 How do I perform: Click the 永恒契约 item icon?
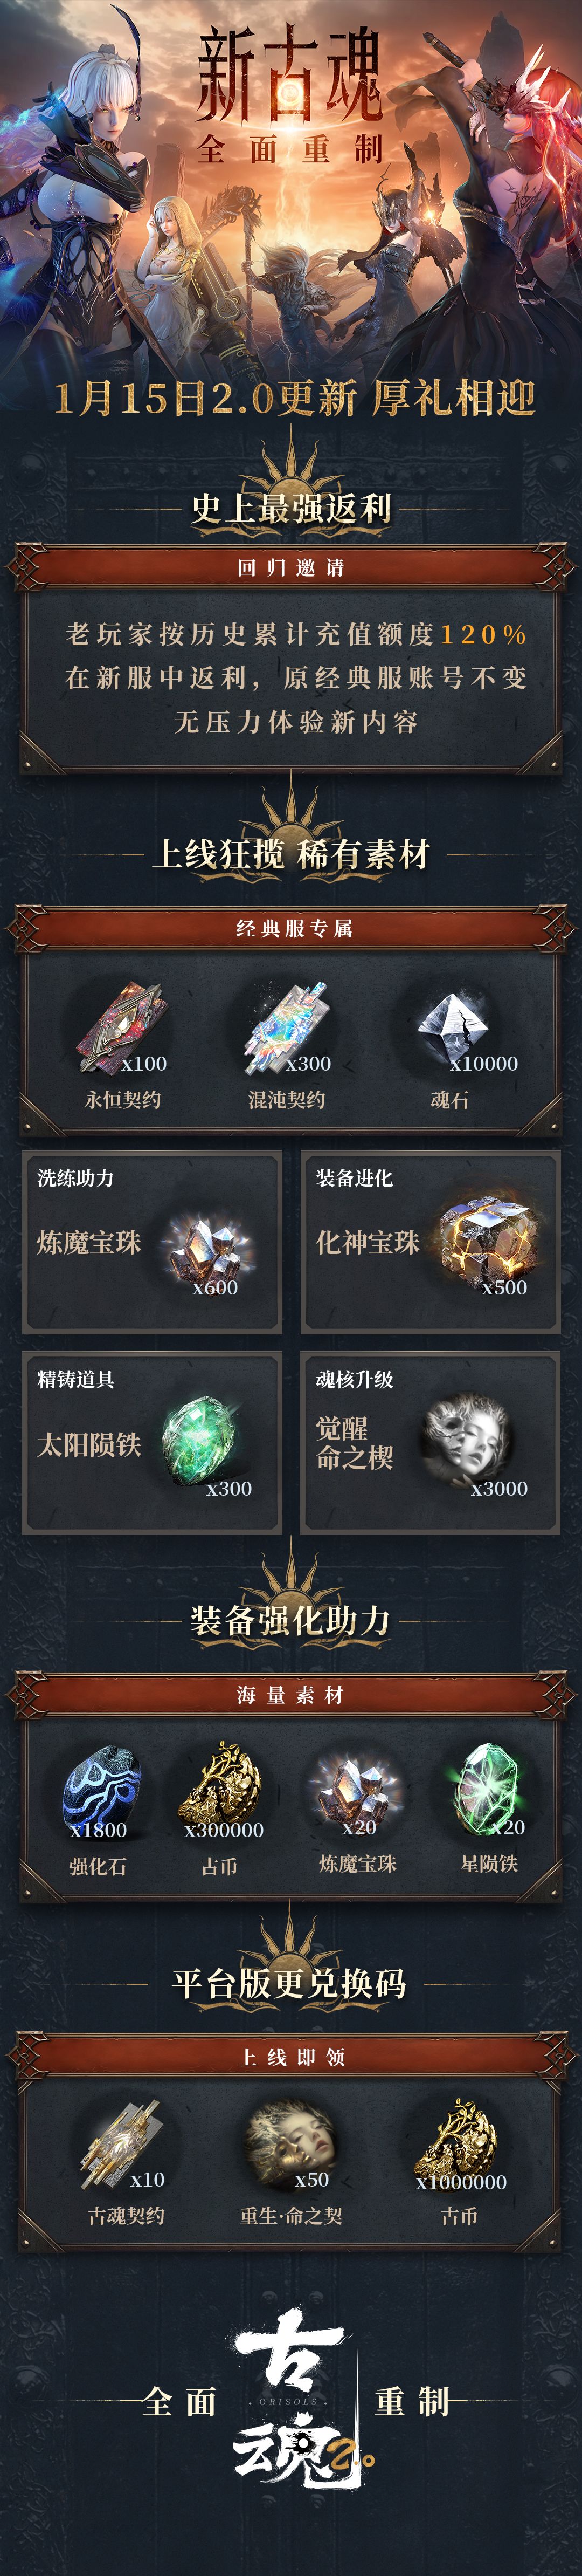click(x=121, y=1026)
